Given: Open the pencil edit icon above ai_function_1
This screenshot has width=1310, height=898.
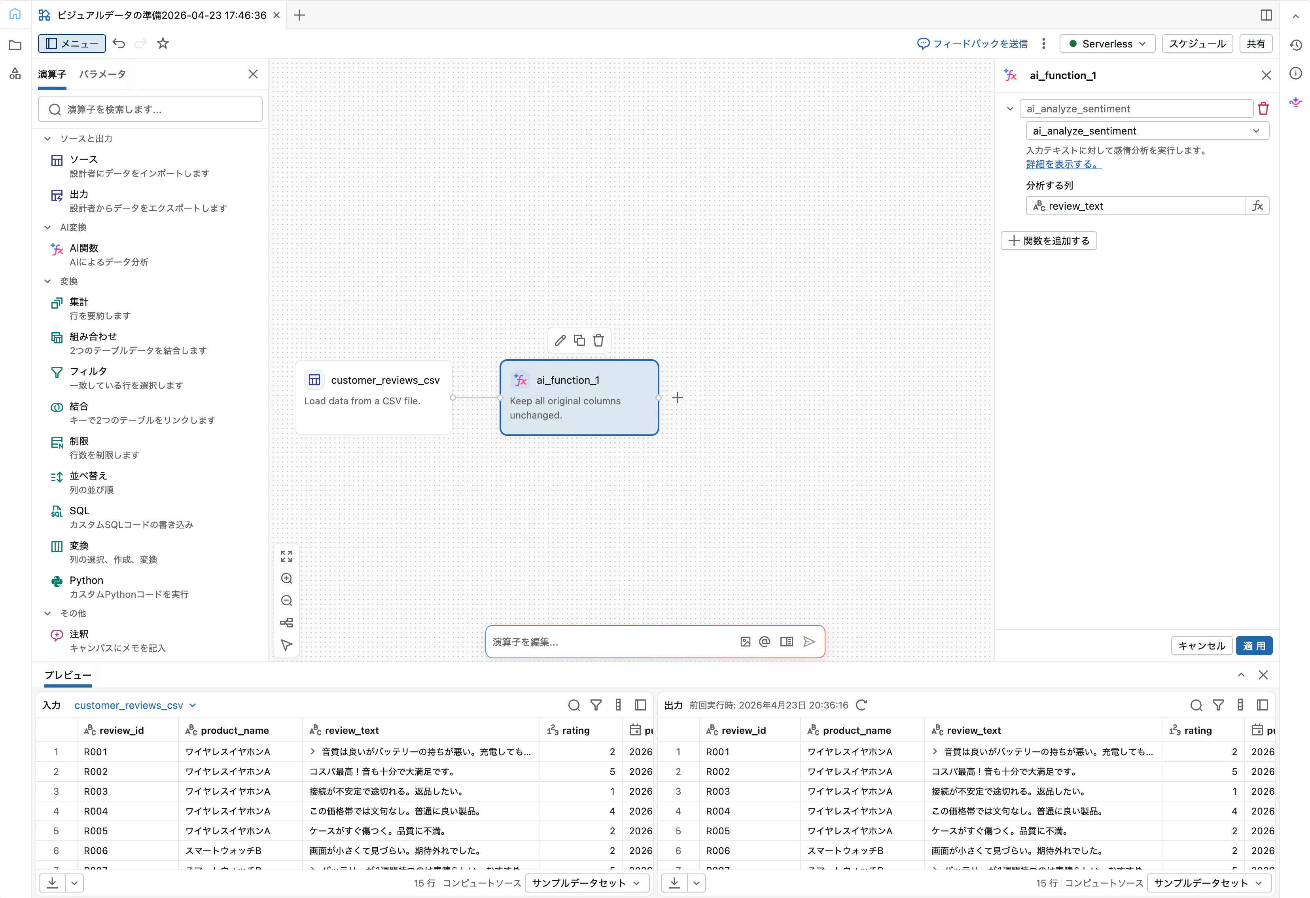Looking at the screenshot, I should click(x=560, y=340).
